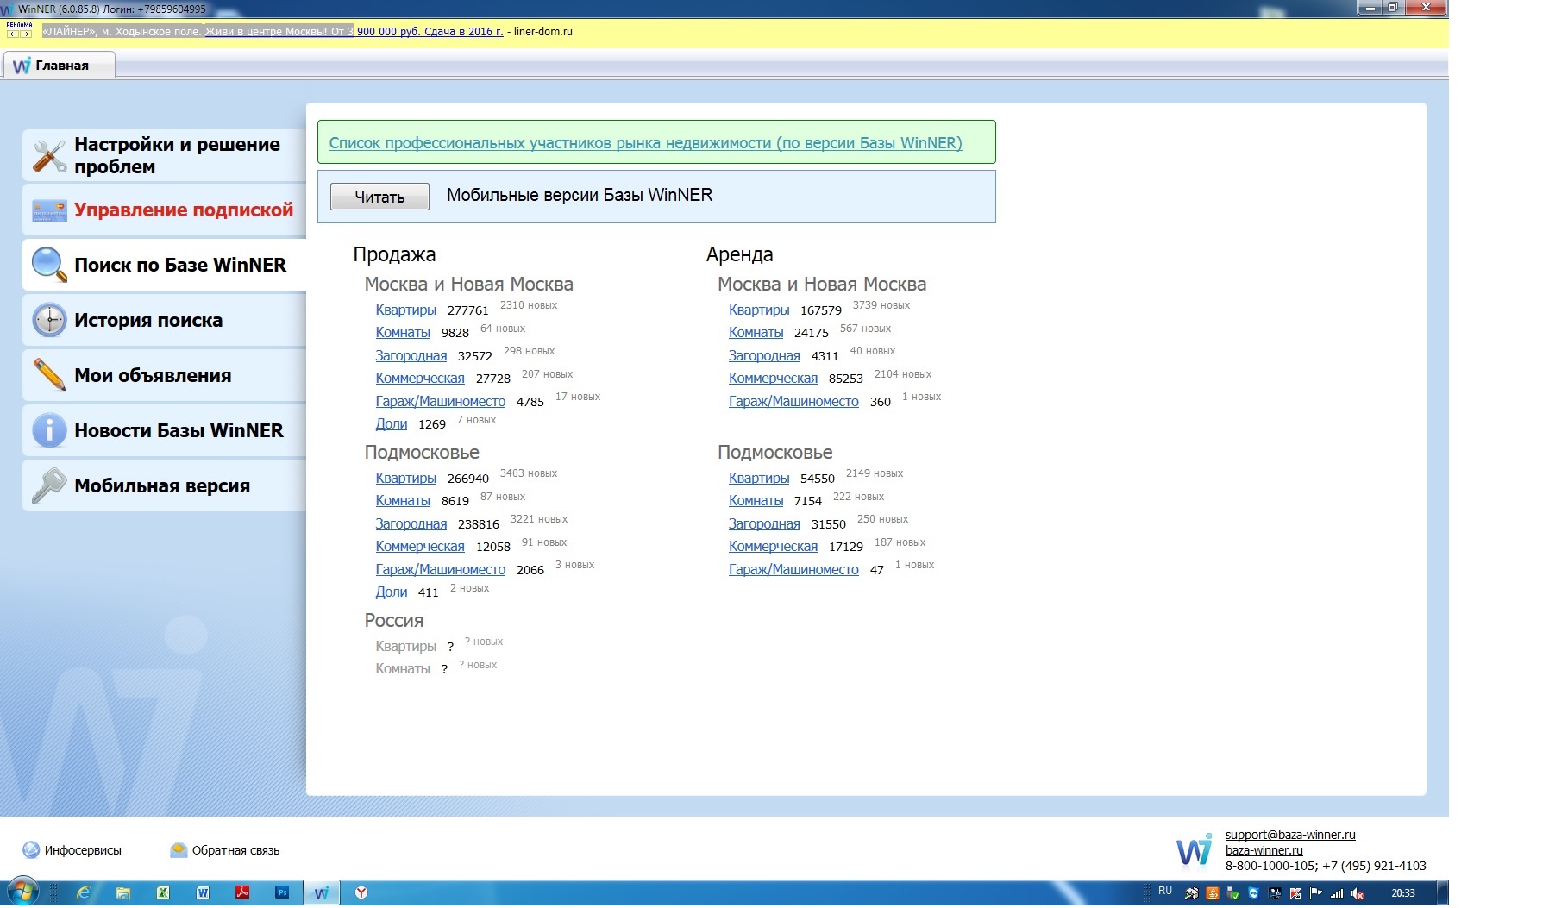Open Internet Explorer from the taskbar
The image size is (1549, 908).
point(83,893)
